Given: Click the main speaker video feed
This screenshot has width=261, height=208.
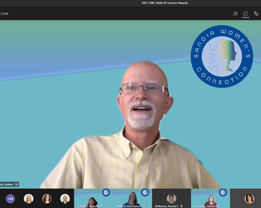Looking at the screenshot, I should coord(130,104).
